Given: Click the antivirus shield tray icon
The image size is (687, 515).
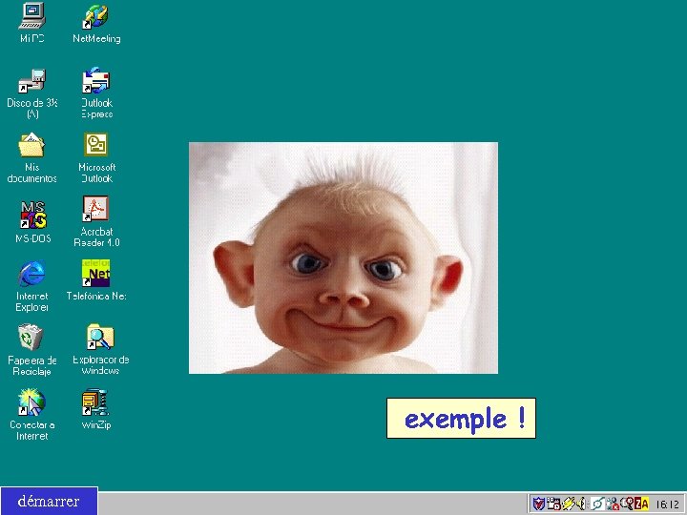Looking at the screenshot, I should click(x=539, y=504).
